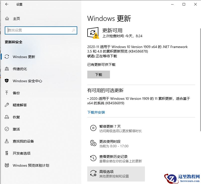Click the back arrow icon

7,4
